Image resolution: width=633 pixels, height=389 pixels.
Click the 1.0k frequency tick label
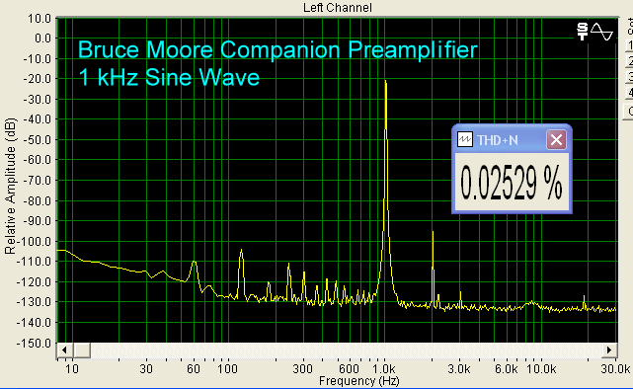coord(383,369)
